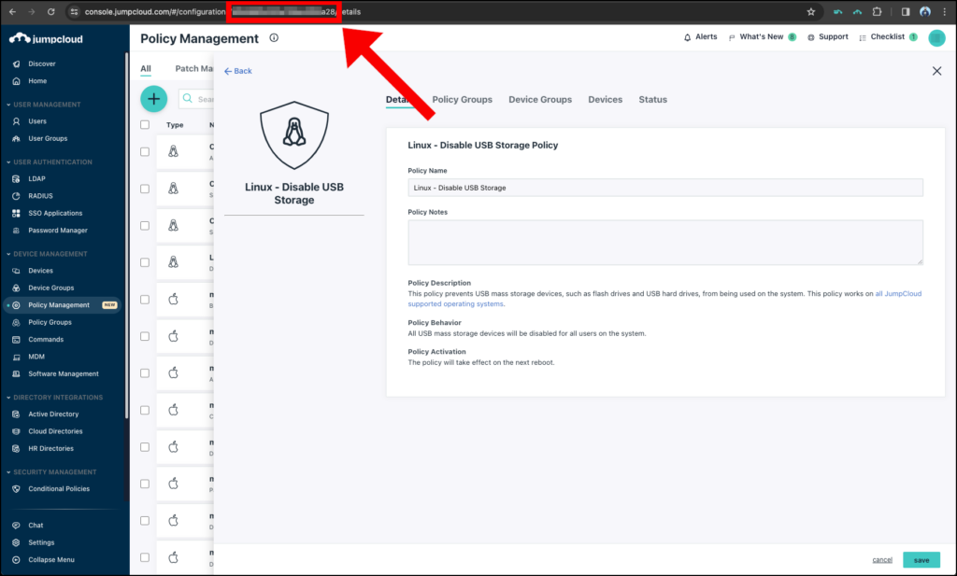Click the green add policy plus icon
The image size is (957, 576).
pos(153,98)
